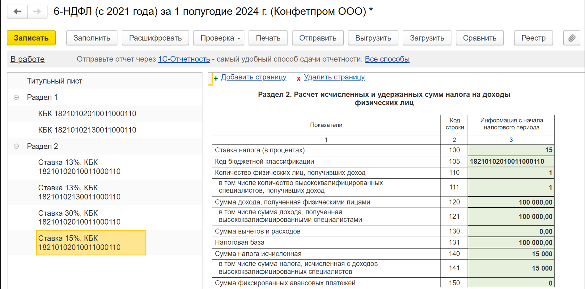The image size is (585, 289).
Task: Select the Раздел 2 tree item
Action: pos(42,146)
